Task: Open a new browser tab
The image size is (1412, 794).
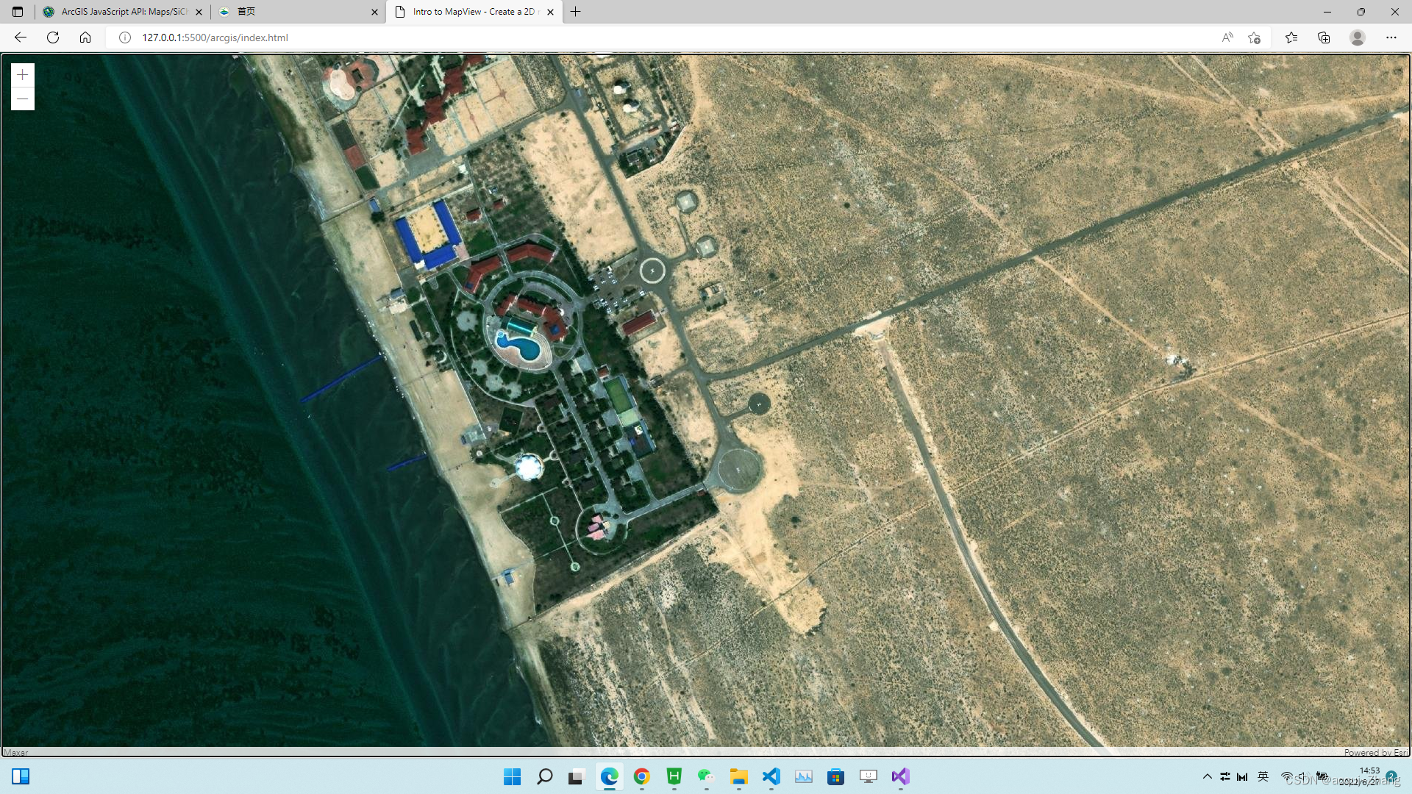Action: click(x=576, y=12)
